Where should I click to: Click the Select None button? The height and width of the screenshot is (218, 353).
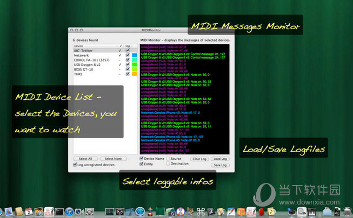tap(113, 159)
